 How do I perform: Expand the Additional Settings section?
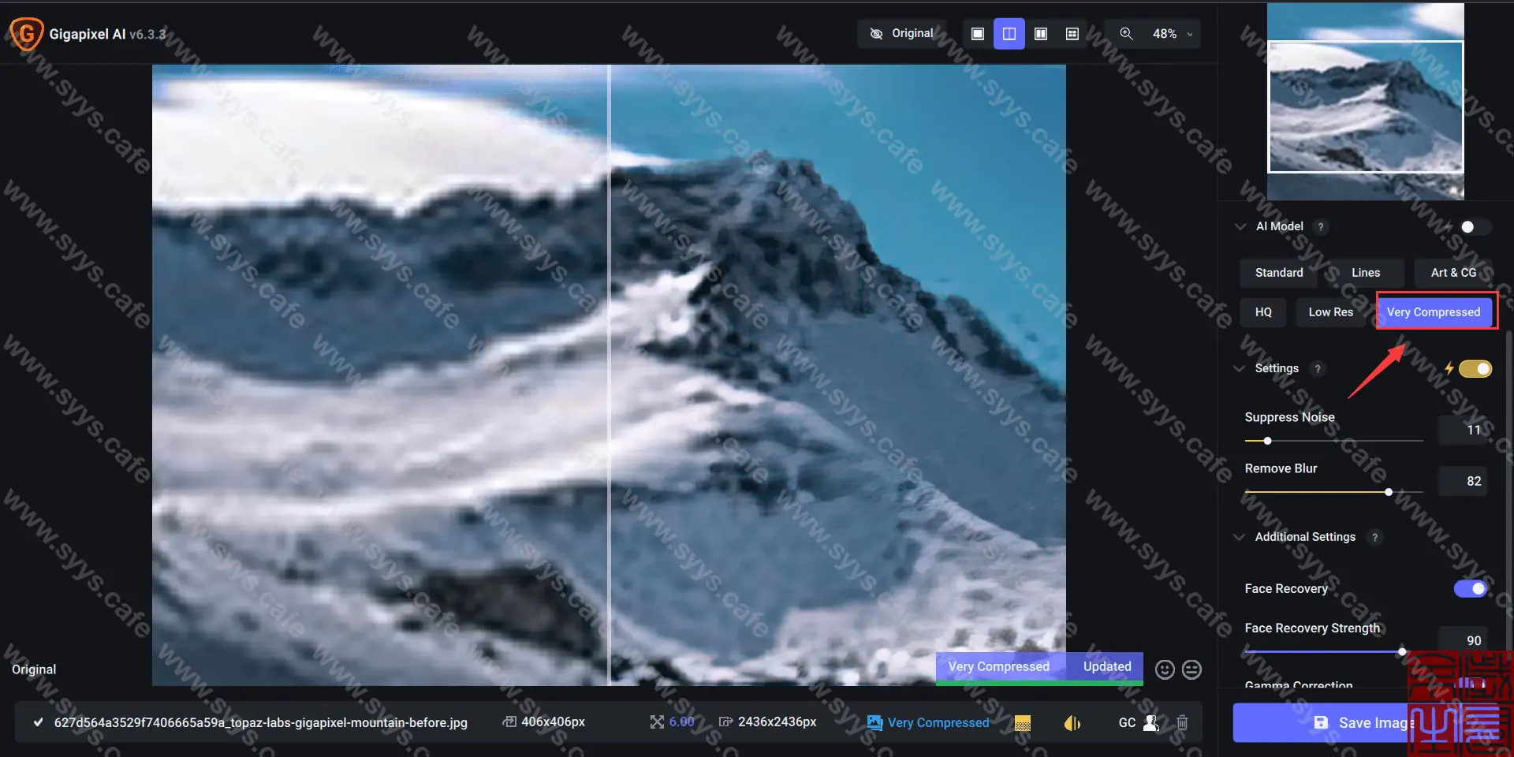click(x=1241, y=537)
